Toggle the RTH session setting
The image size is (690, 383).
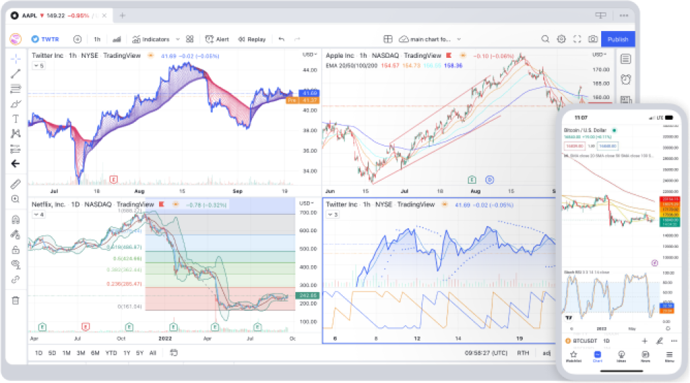pos(523,353)
